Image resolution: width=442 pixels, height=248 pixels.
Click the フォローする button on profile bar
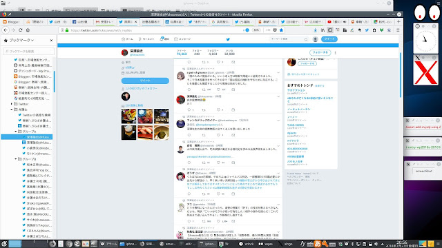point(320,52)
